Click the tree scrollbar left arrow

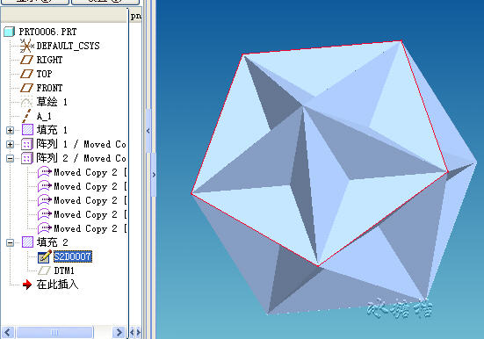coord(8,332)
